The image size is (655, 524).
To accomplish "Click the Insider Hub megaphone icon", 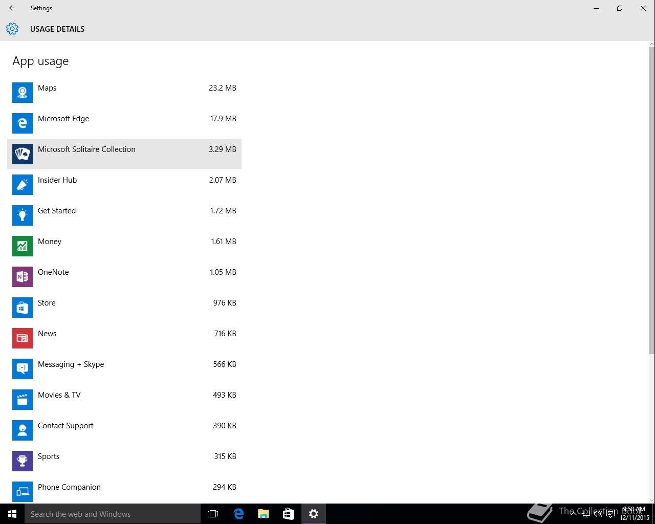I will [x=23, y=185].
